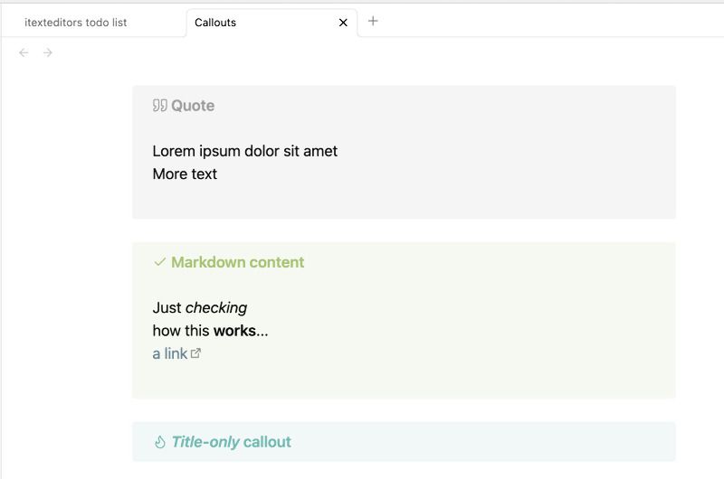Click the 'Quote' callout title
Image resolution: width=724 pixels, height=479 pixels.
(193, 106)
